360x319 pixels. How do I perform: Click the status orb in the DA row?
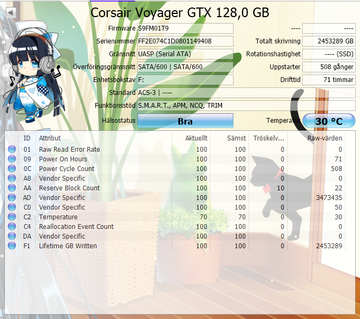click(12, 236)
